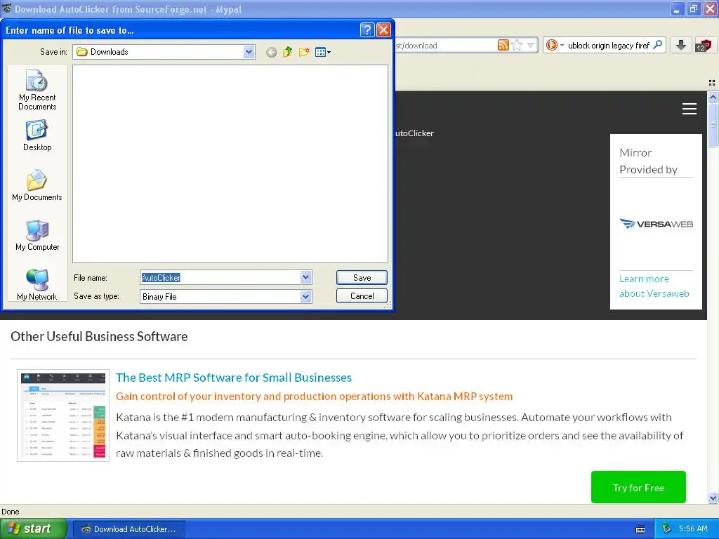Create a new folder
Viewport: 719px width, 539px height.
pos(303,52)
